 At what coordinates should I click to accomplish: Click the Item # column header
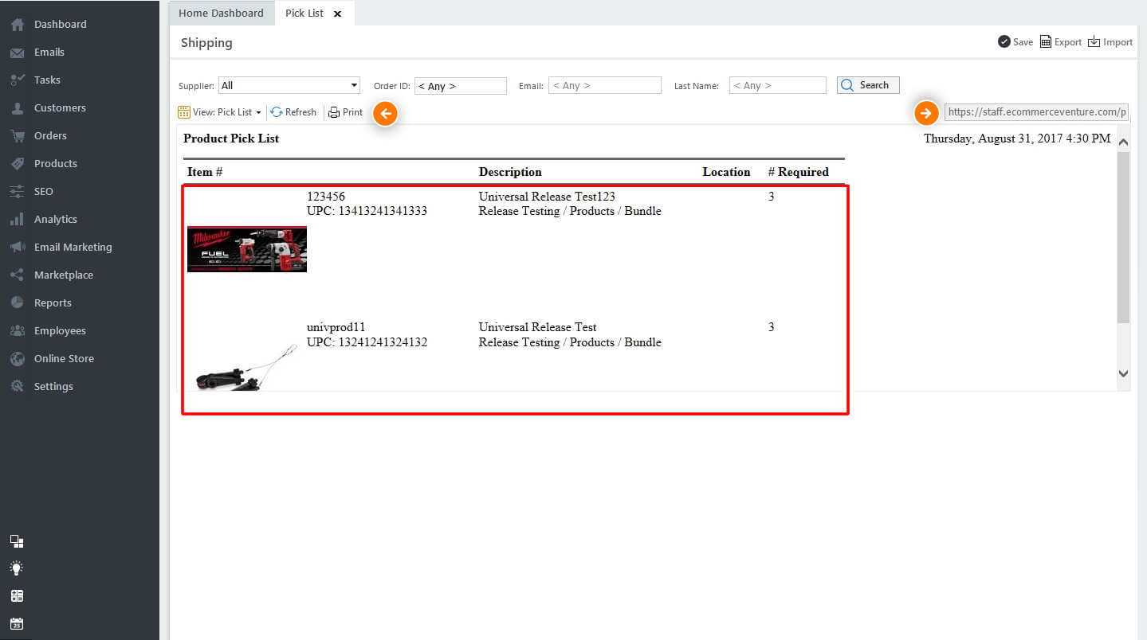205,172
